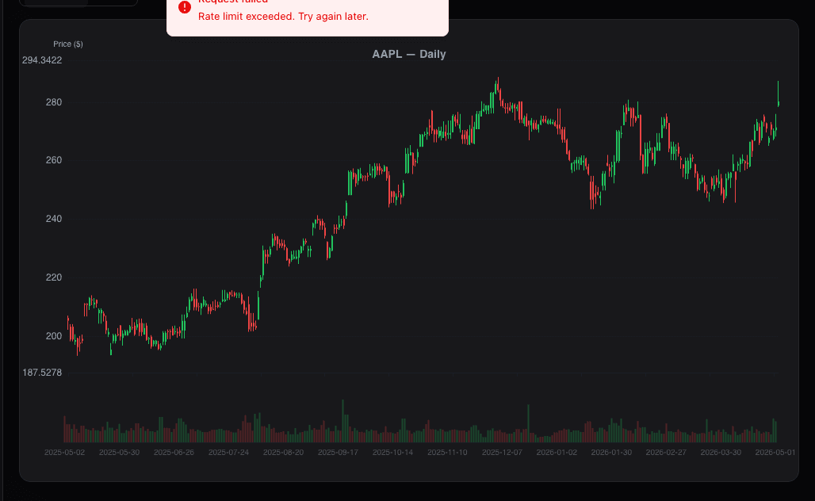Click the 187.5278 price axis value
The image size is (815, 501).
click(x=42, y=373)
